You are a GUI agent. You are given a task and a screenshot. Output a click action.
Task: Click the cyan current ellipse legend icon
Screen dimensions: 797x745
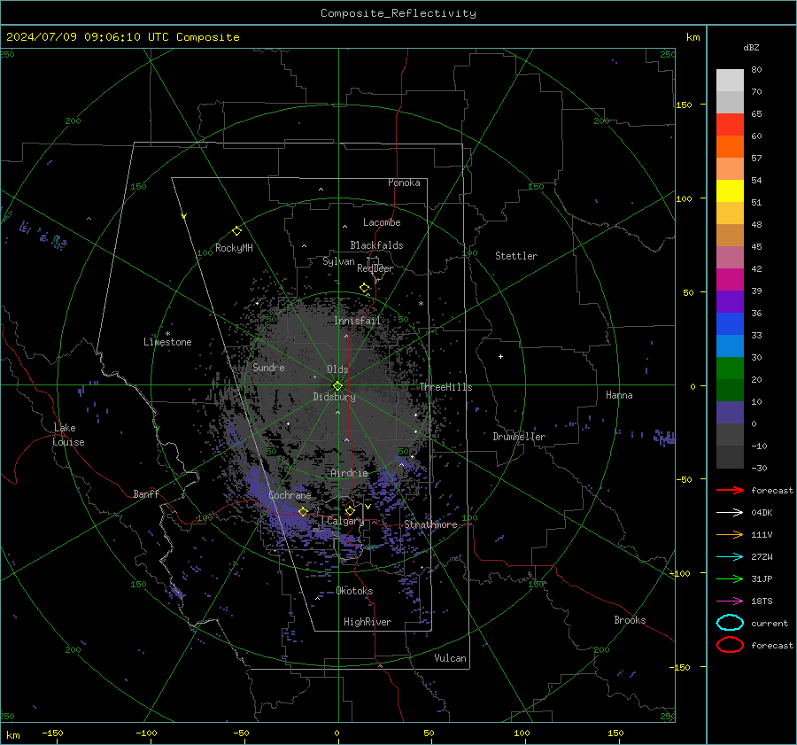point(730,623)
